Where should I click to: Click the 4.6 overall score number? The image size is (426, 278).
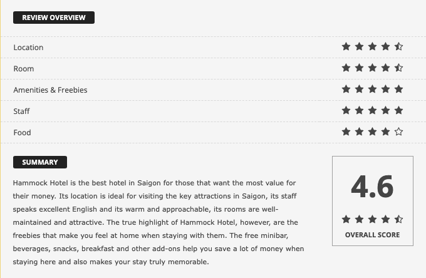pyautogui.click(x=372, y=187)
